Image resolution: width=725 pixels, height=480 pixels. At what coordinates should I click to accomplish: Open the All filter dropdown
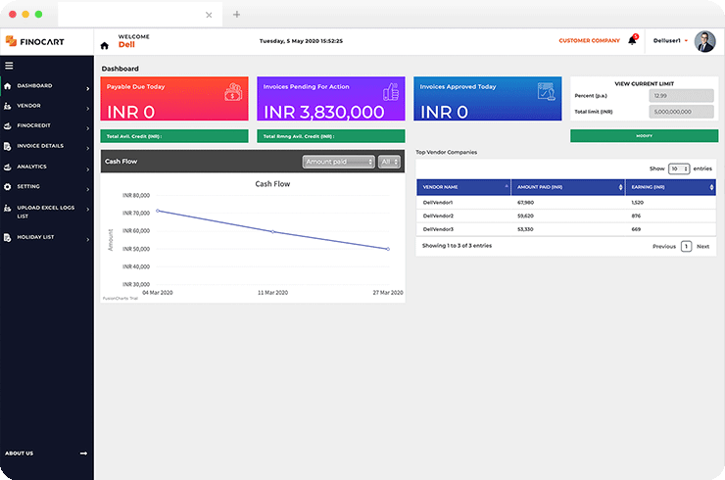pos(389,162)
